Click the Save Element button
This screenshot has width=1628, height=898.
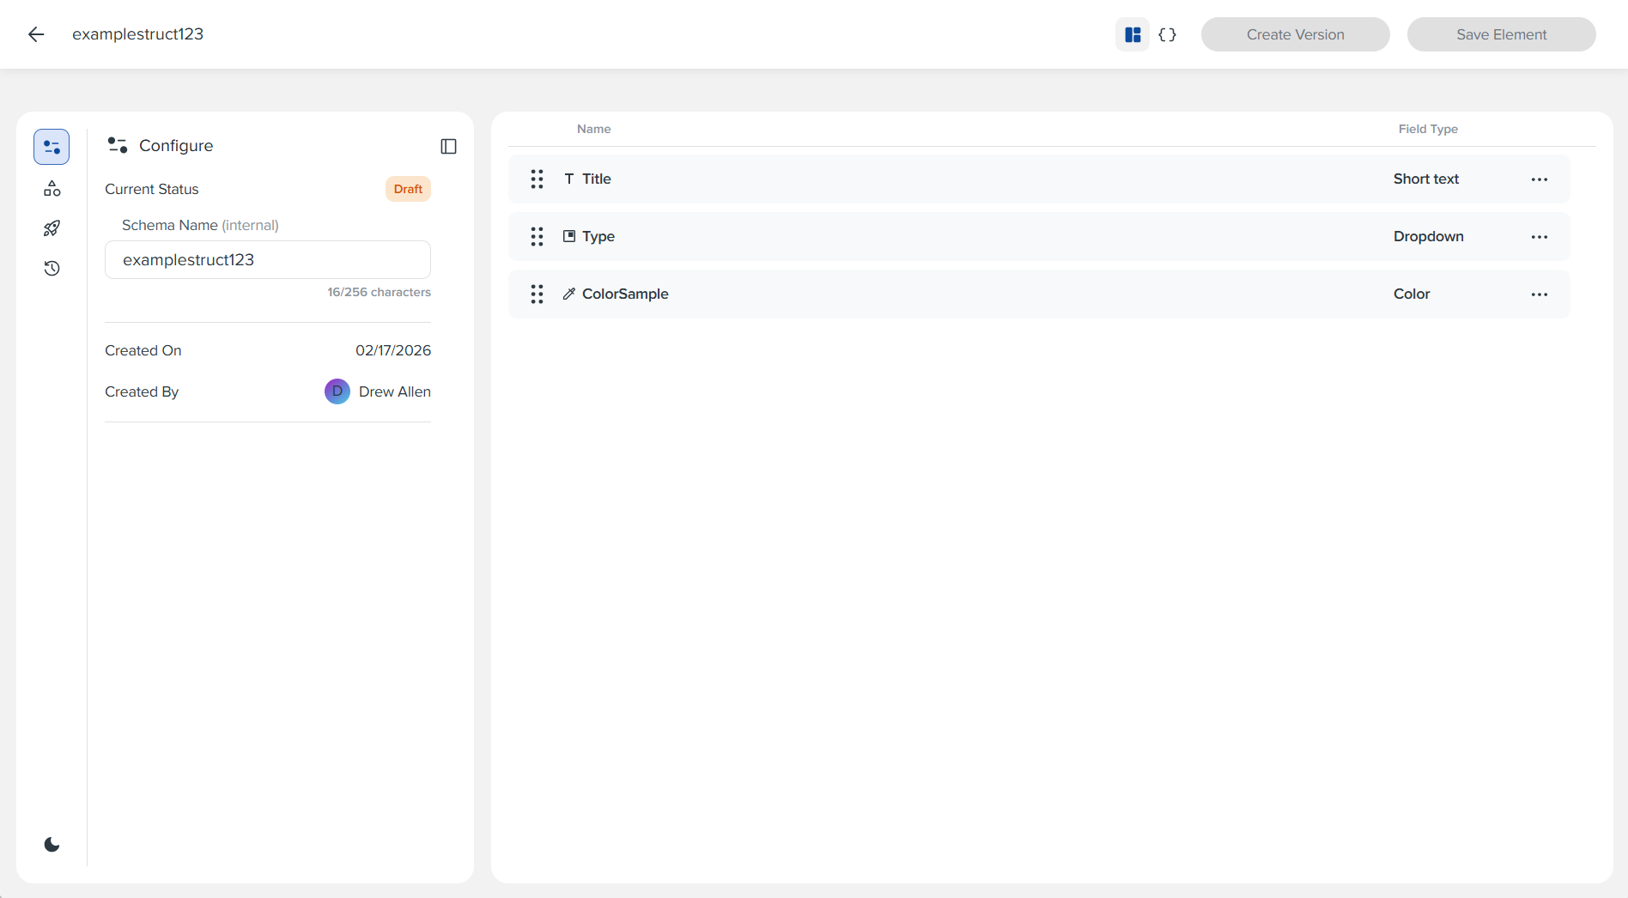click(1501, 34)
